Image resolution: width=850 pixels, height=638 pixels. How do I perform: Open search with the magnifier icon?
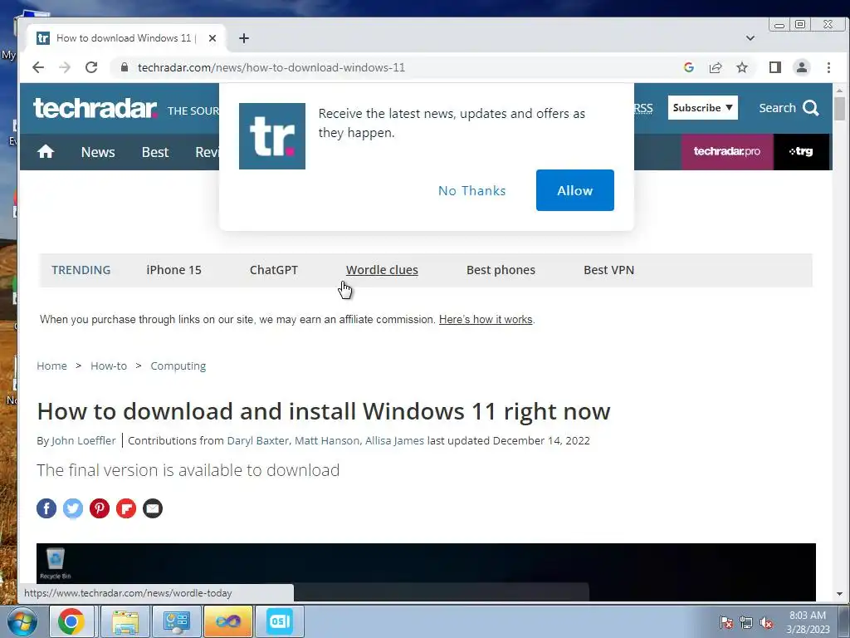[811, 108]
